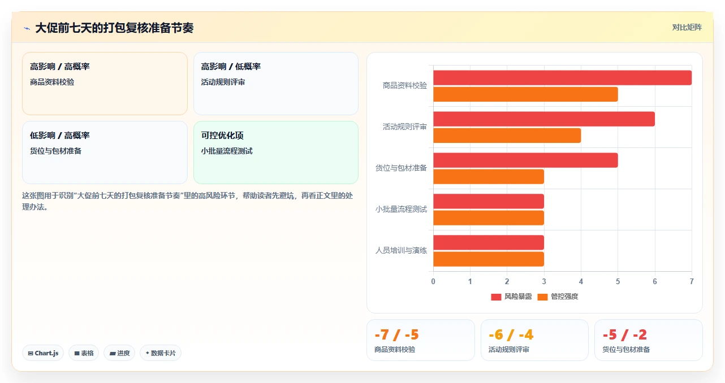Select the 高影响 / 低概率 card
Viewport: 725px width, 383px height.
coord(276,84)
